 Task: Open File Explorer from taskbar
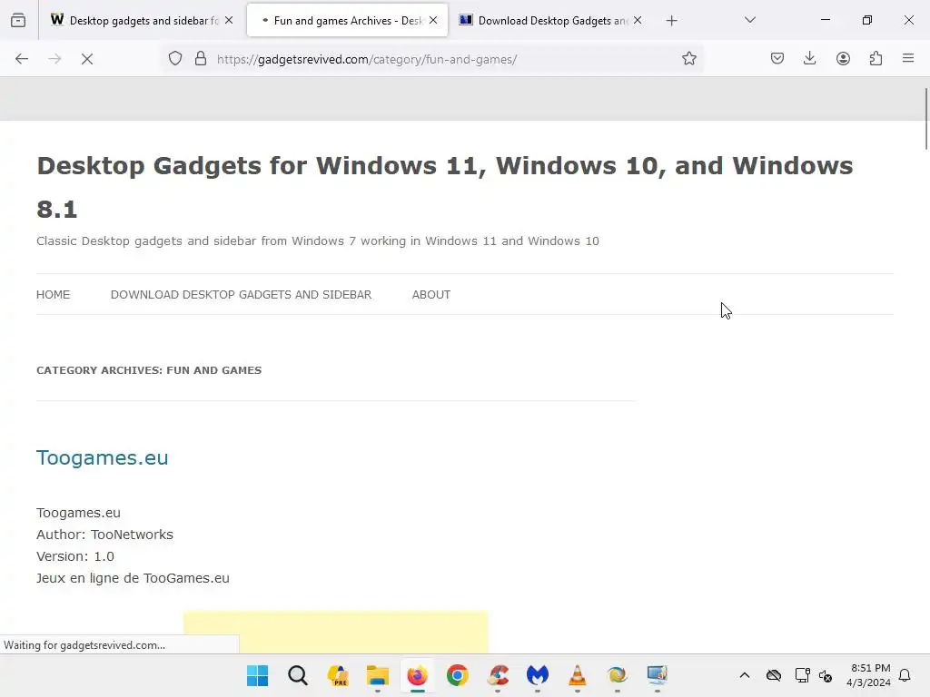[x=378, y=675]
